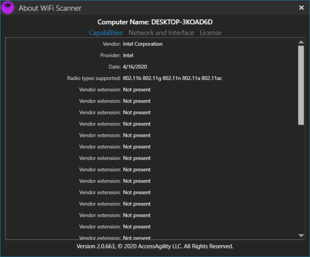Click the Date label
The height and width of the screenshot is (257, 310).
click(114, 67)
